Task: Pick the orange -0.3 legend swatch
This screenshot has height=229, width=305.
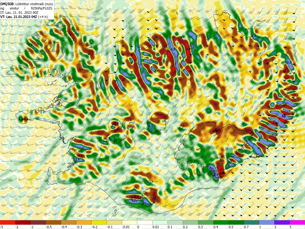Action: coord(84,222)
